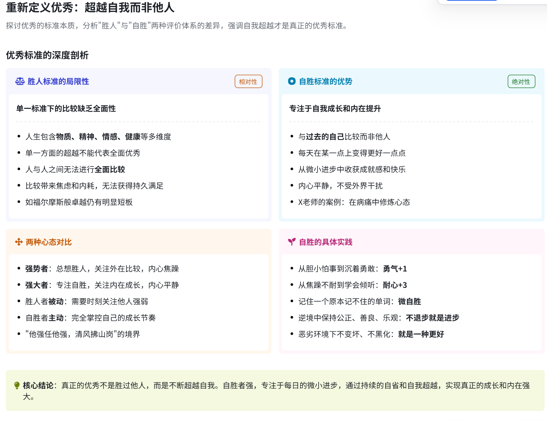Click the bullet about X老师的案例
547x421 pixels.
click(354, 202)
